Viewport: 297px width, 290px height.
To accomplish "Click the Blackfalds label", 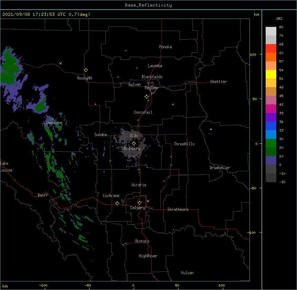I will click(x=152, y=77).
